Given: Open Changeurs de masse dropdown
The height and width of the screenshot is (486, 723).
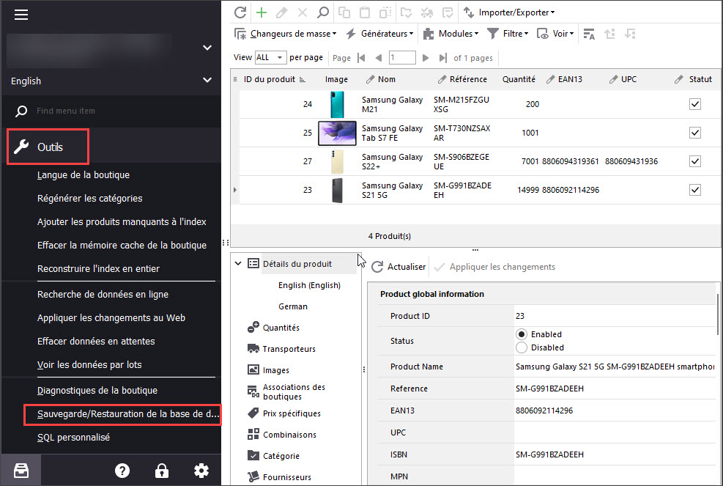Looking at the screenshot, I should (286, 34).
